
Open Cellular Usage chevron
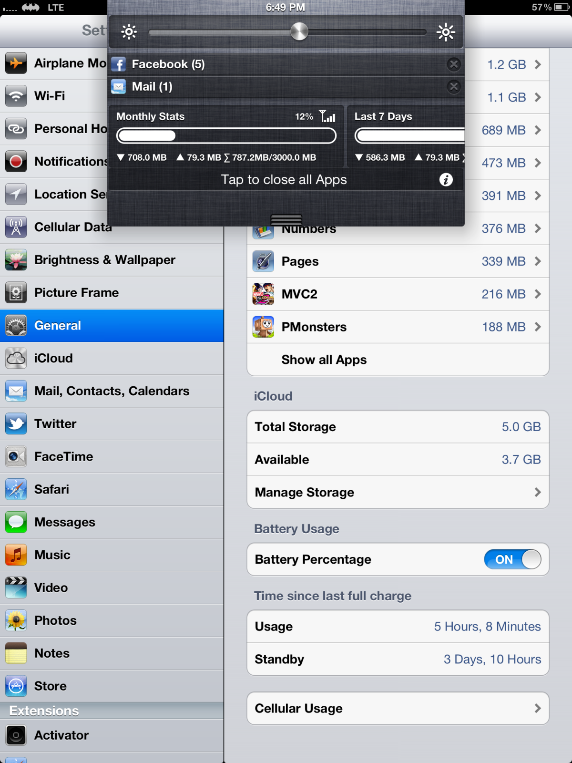pyautogui.click(x=538, y=709)
